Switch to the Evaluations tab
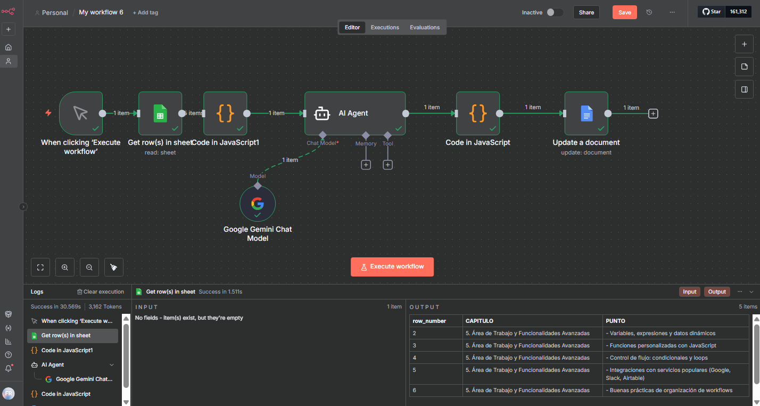The image size is (760, 406). click(x=425, y=27)
